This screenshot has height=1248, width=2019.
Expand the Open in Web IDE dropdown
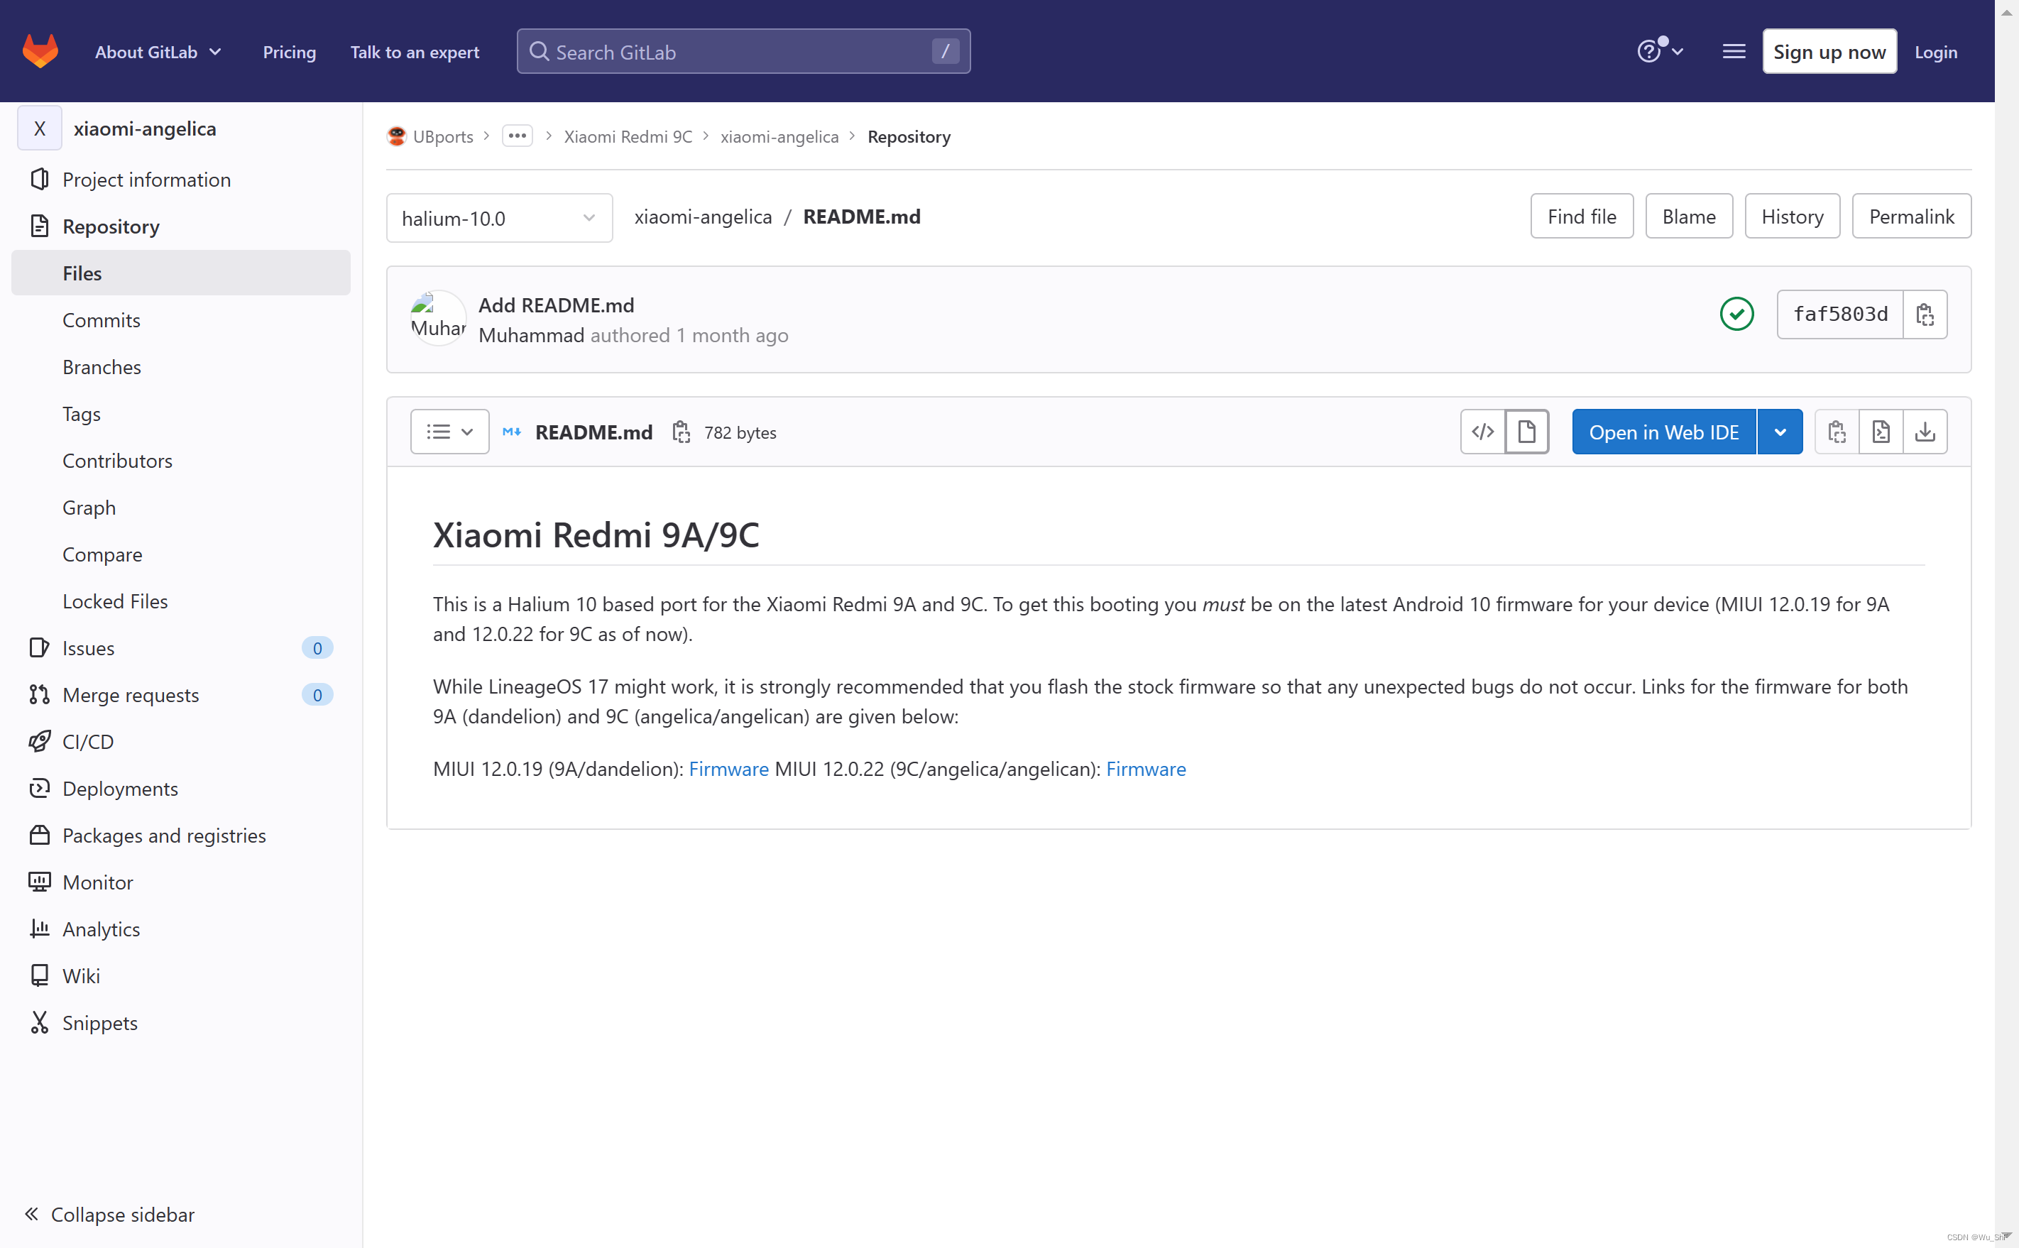click(1783, 432)
